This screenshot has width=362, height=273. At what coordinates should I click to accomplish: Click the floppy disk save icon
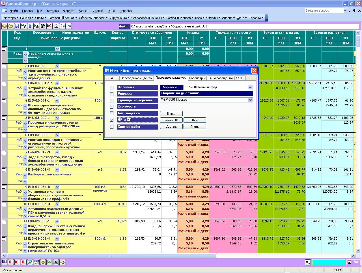[x=17, y=26]
